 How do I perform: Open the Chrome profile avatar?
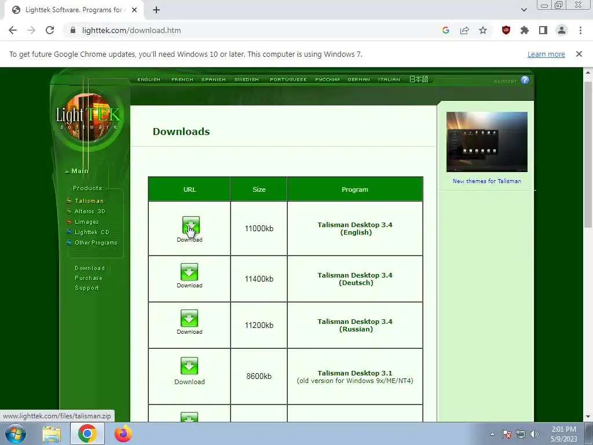[562, 30]
